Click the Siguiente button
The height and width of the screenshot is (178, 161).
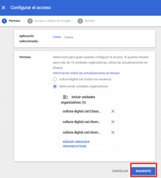pos(143,171)
